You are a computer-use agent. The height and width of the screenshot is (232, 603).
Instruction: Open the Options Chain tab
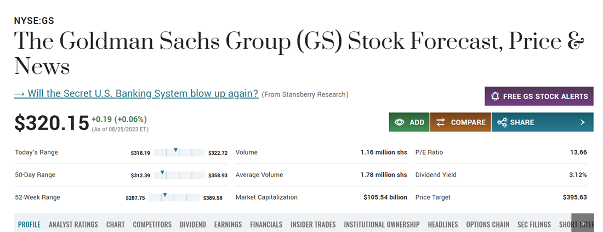coord(487,224)
